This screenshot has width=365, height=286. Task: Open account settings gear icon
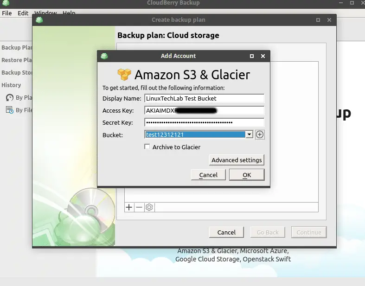click(149, 207)
